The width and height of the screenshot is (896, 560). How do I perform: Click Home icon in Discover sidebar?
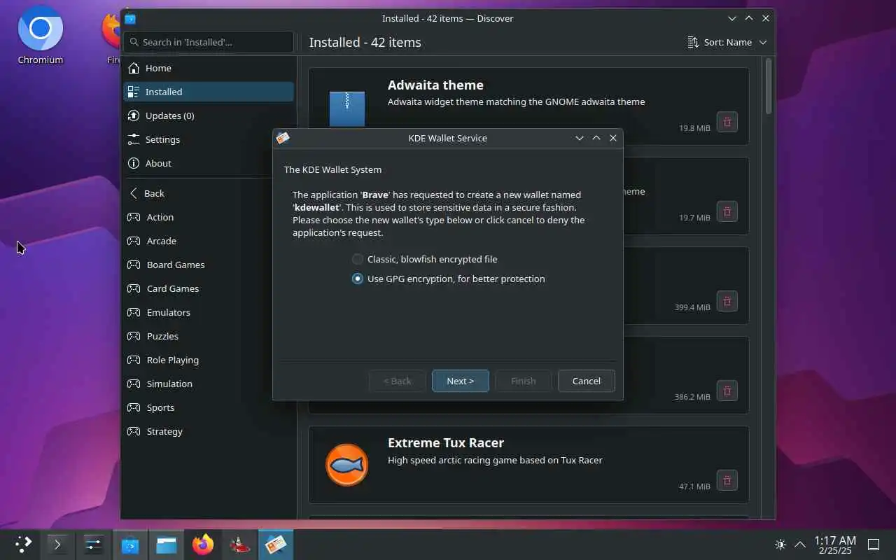coord(134,68)
